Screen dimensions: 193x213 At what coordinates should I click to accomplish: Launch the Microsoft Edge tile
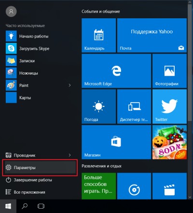[116, 71]
